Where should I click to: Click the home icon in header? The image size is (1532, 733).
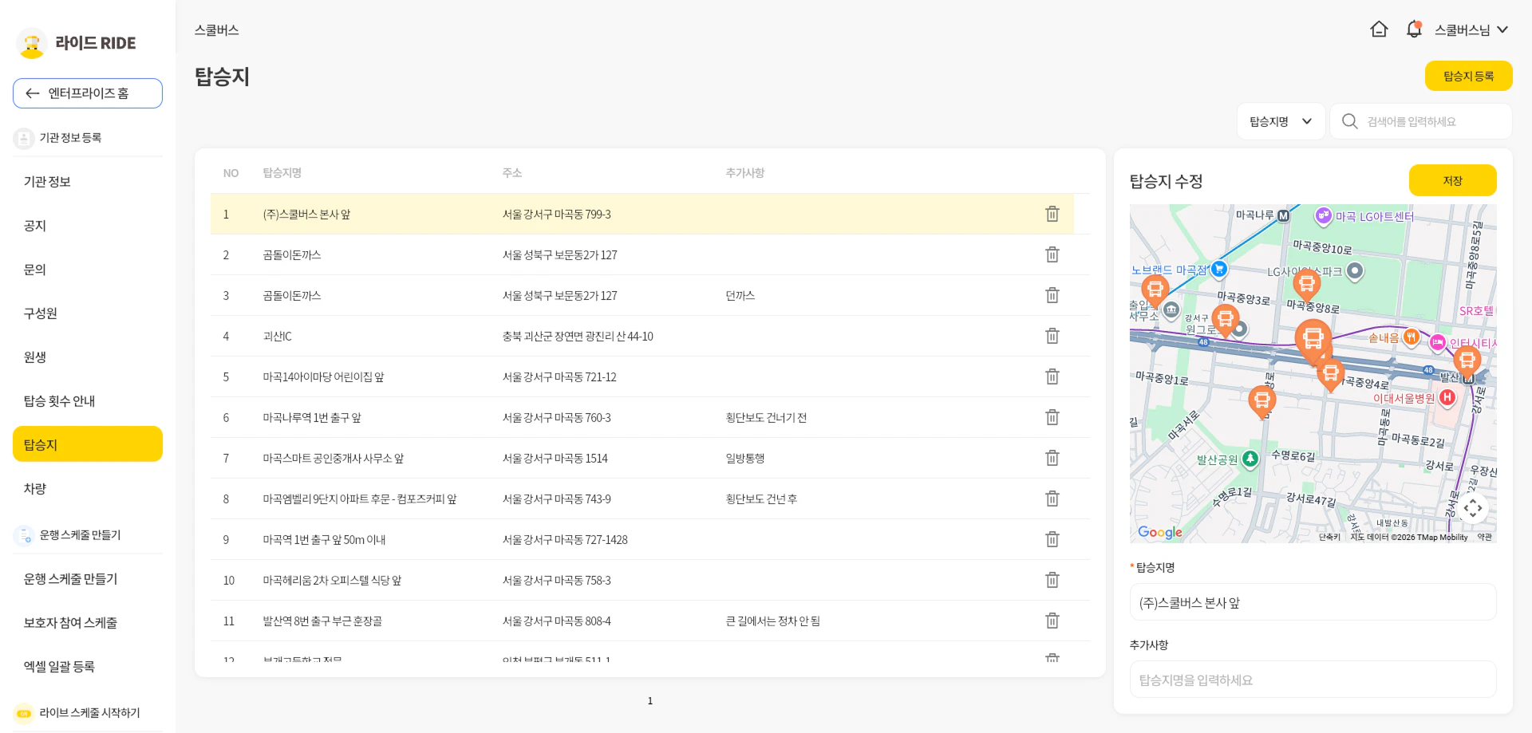point(1379,30)
